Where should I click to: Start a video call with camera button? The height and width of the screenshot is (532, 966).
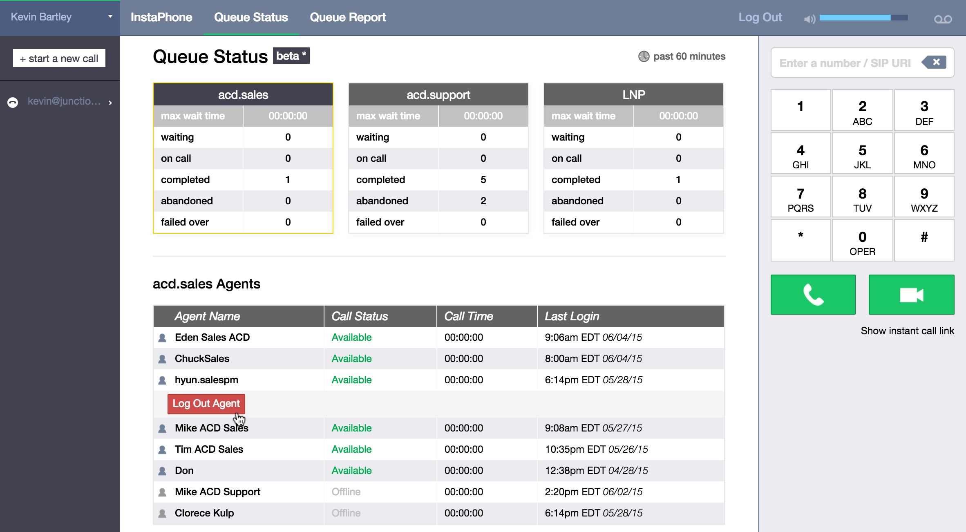click(911, 295)
